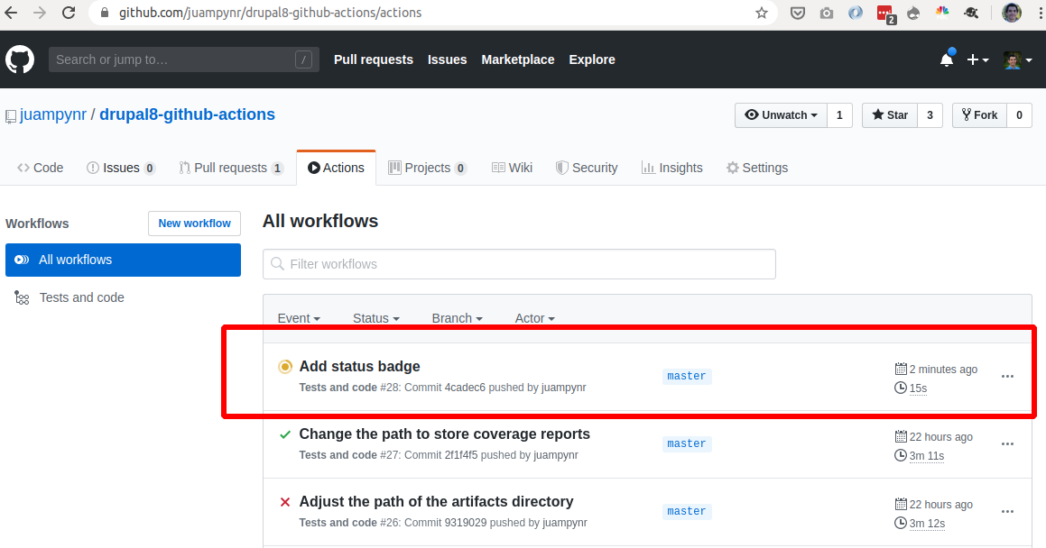This screenshot has height=548, width=1046.
Task: Fork the repository
Action: pyautogui.click(x=979, y=115)
